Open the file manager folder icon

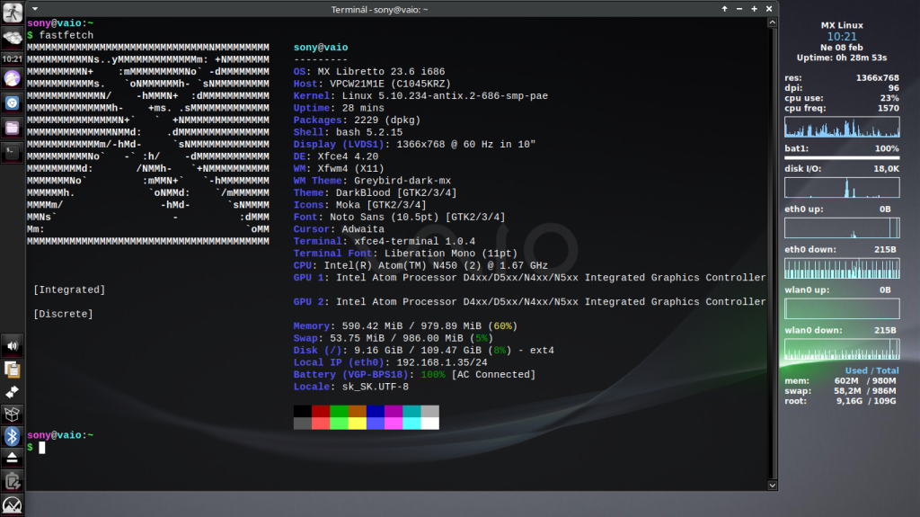13,128
